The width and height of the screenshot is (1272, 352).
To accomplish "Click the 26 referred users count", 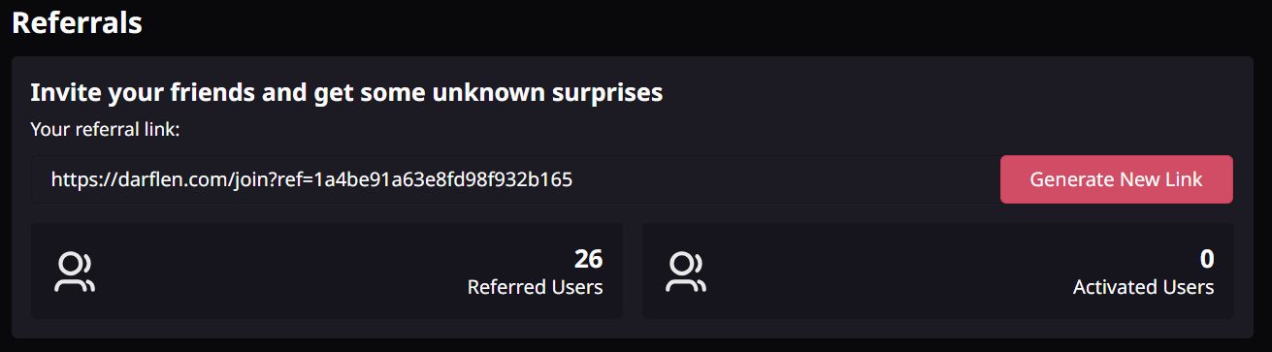I will point(588,259).
